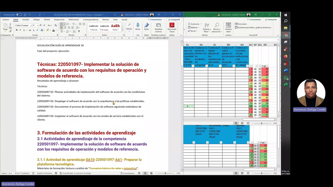Click Compartir button in Word

[174, 19]
